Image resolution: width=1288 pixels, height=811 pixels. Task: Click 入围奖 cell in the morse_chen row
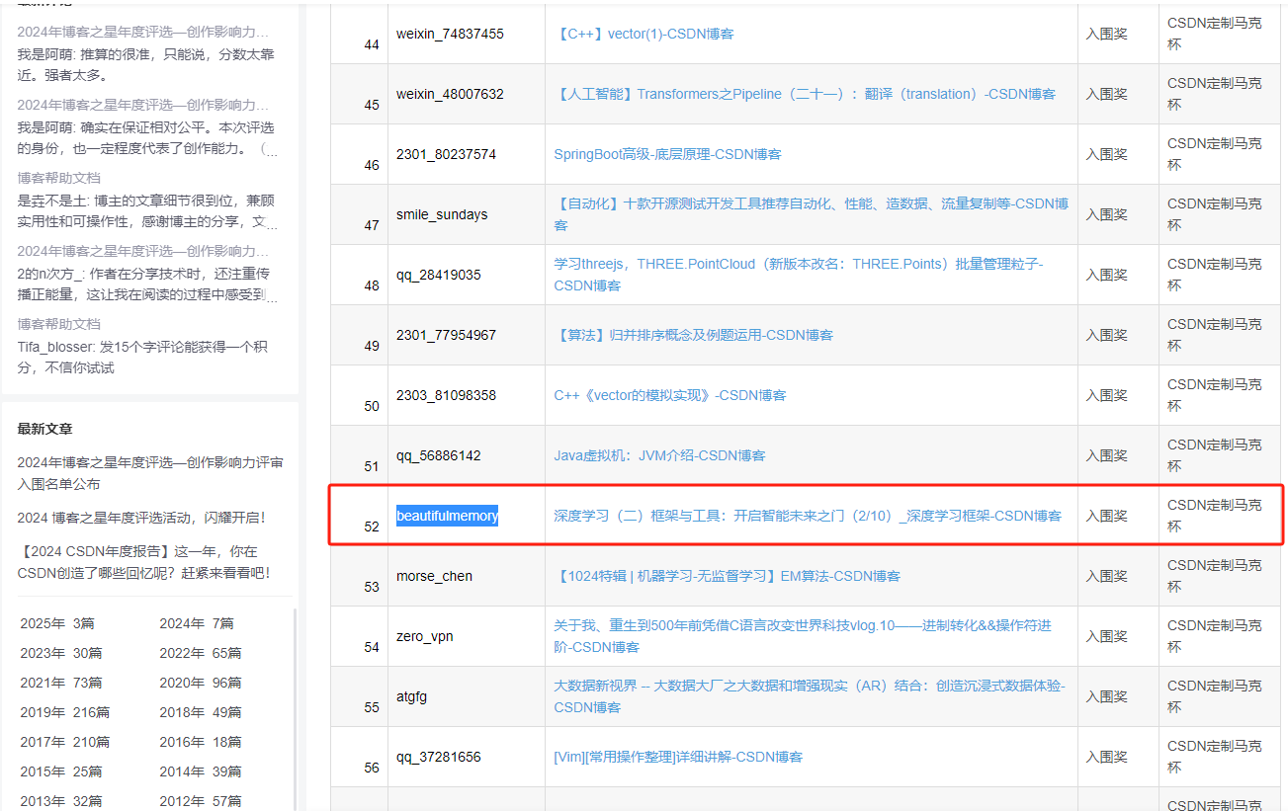click(1118, 576)
